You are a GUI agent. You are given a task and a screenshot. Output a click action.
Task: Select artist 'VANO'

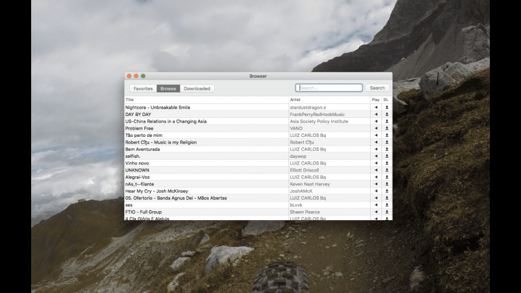pyautogui.click(x=296, y=128)
